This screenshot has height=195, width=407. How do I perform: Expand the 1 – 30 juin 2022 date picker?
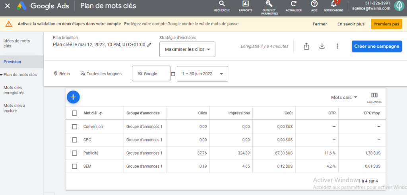point(202,74)
